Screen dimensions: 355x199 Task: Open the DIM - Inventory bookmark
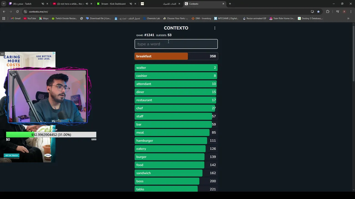(x=201, y=19)
